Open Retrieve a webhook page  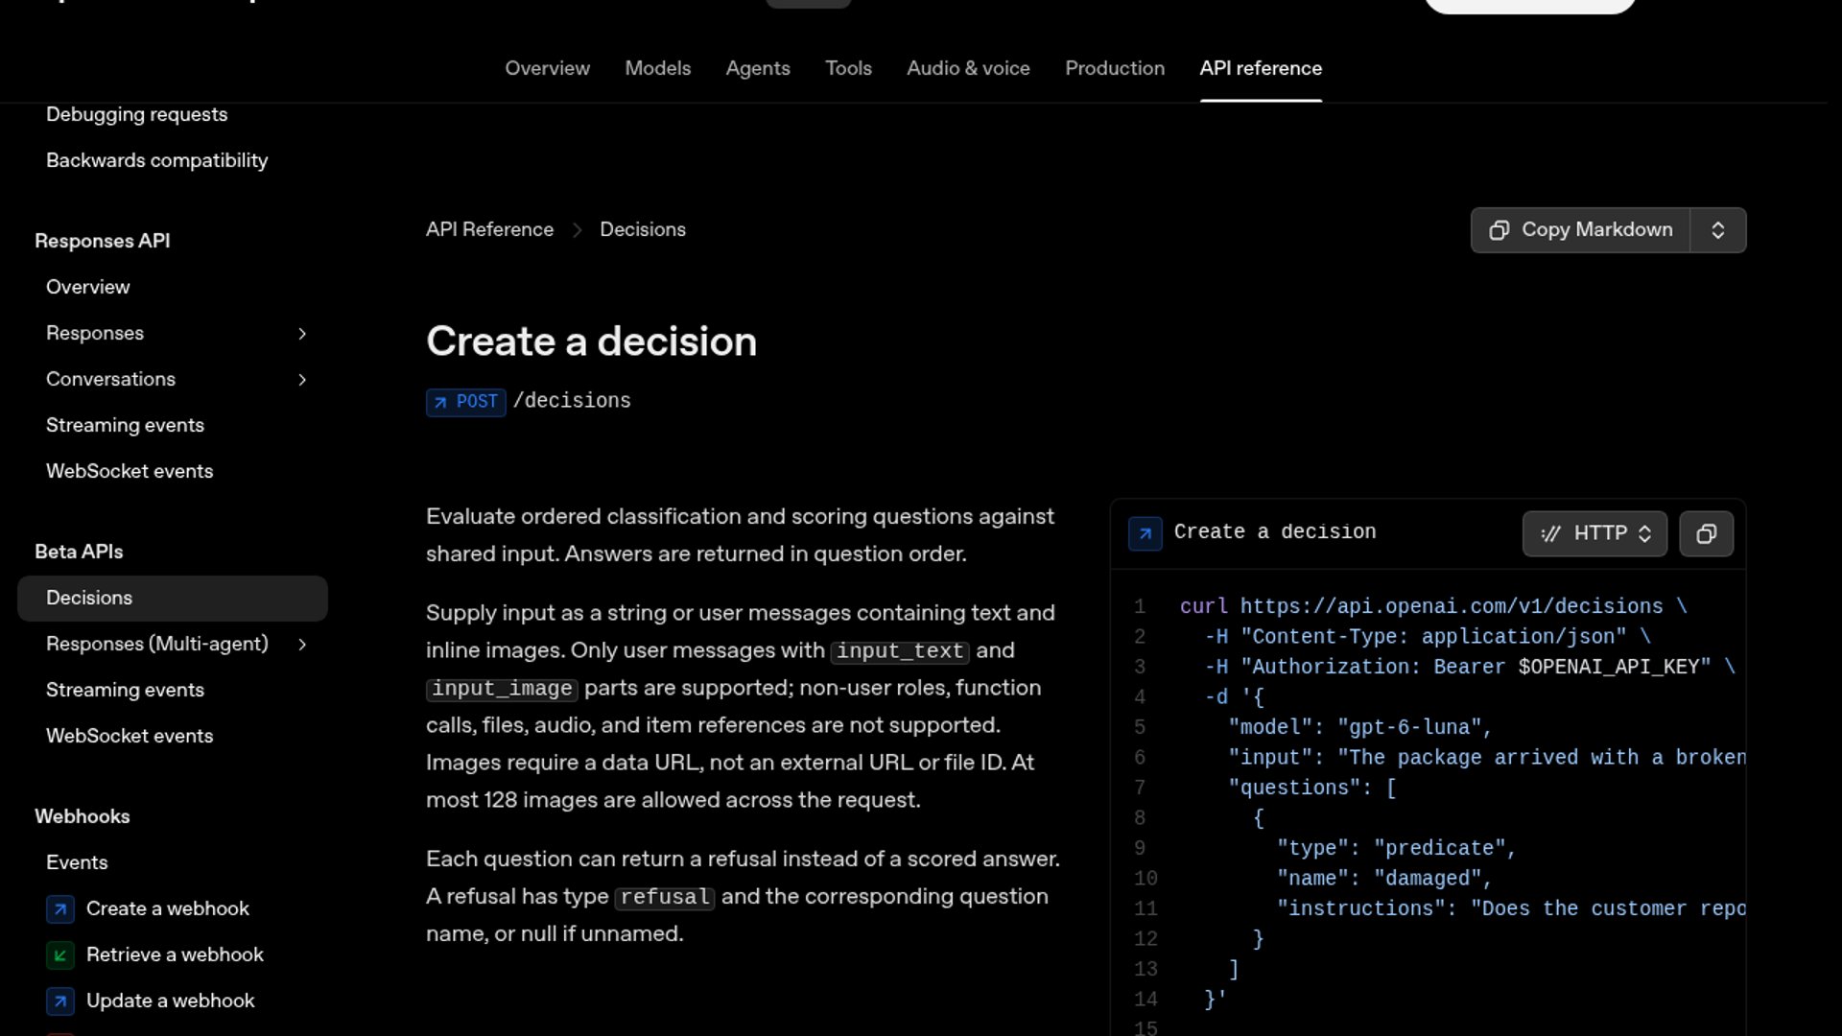click(175, 954)
